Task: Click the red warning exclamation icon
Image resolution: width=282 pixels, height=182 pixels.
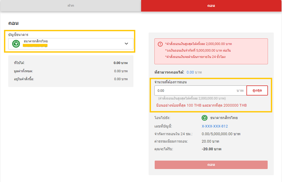Action: pos(160,44)
